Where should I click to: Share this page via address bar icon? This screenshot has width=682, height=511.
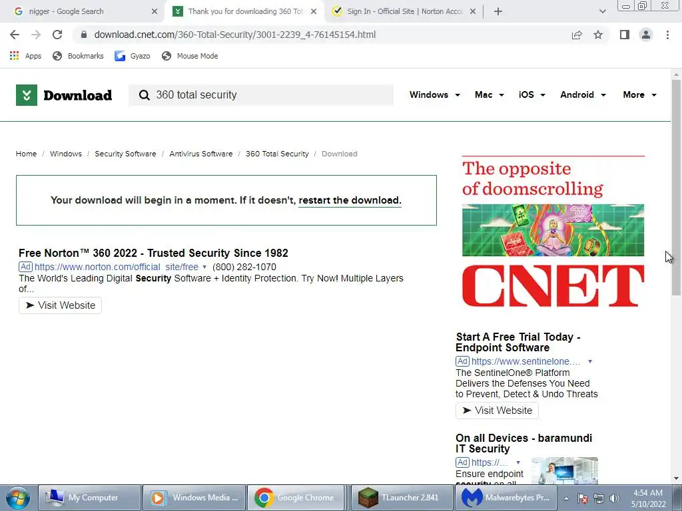pyautogui.click(x=577, y=35)
